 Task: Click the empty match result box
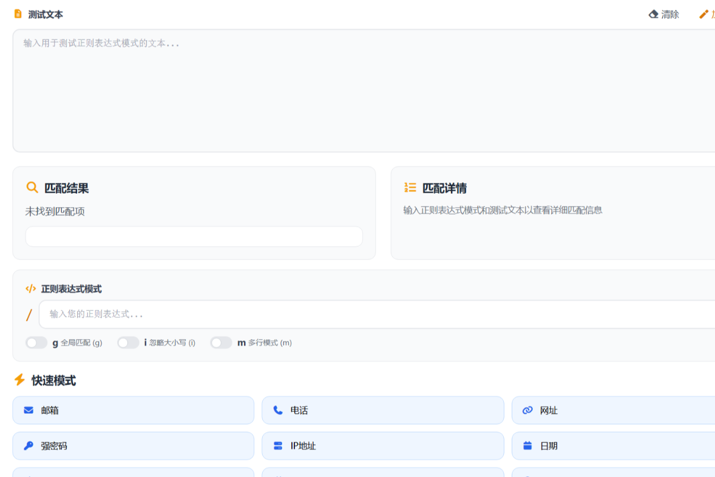(194, 236)
